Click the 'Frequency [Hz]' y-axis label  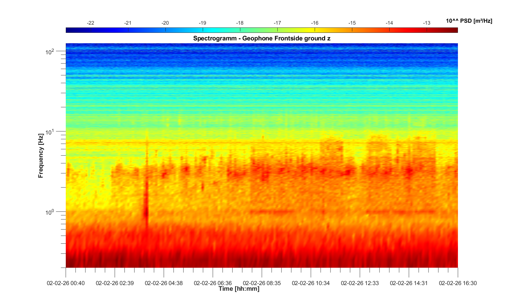pos(41,156)
